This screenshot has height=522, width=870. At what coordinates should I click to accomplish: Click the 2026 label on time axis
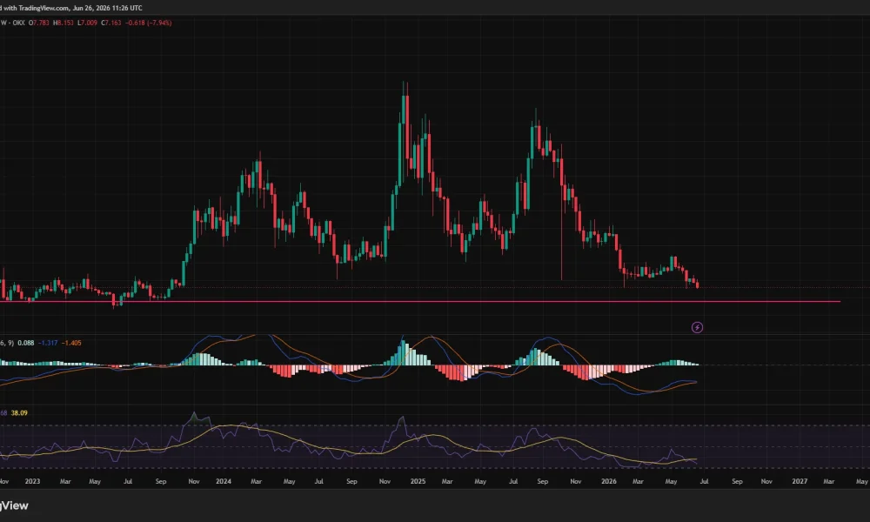pyautogui.click(x=609, y=481)
